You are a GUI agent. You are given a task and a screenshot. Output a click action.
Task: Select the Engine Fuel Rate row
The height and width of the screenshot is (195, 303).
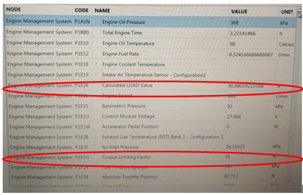coord(150,54)
